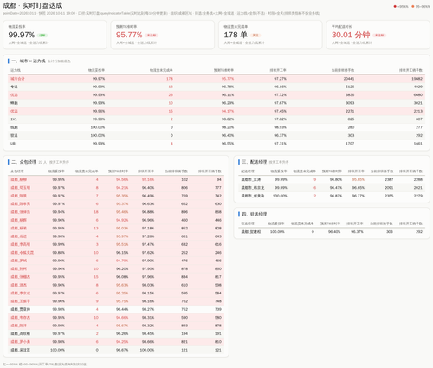Viewport: 433px width, 368px height.
Task: Click the 98.82% cell in the first table
Action: pos(228,119)
